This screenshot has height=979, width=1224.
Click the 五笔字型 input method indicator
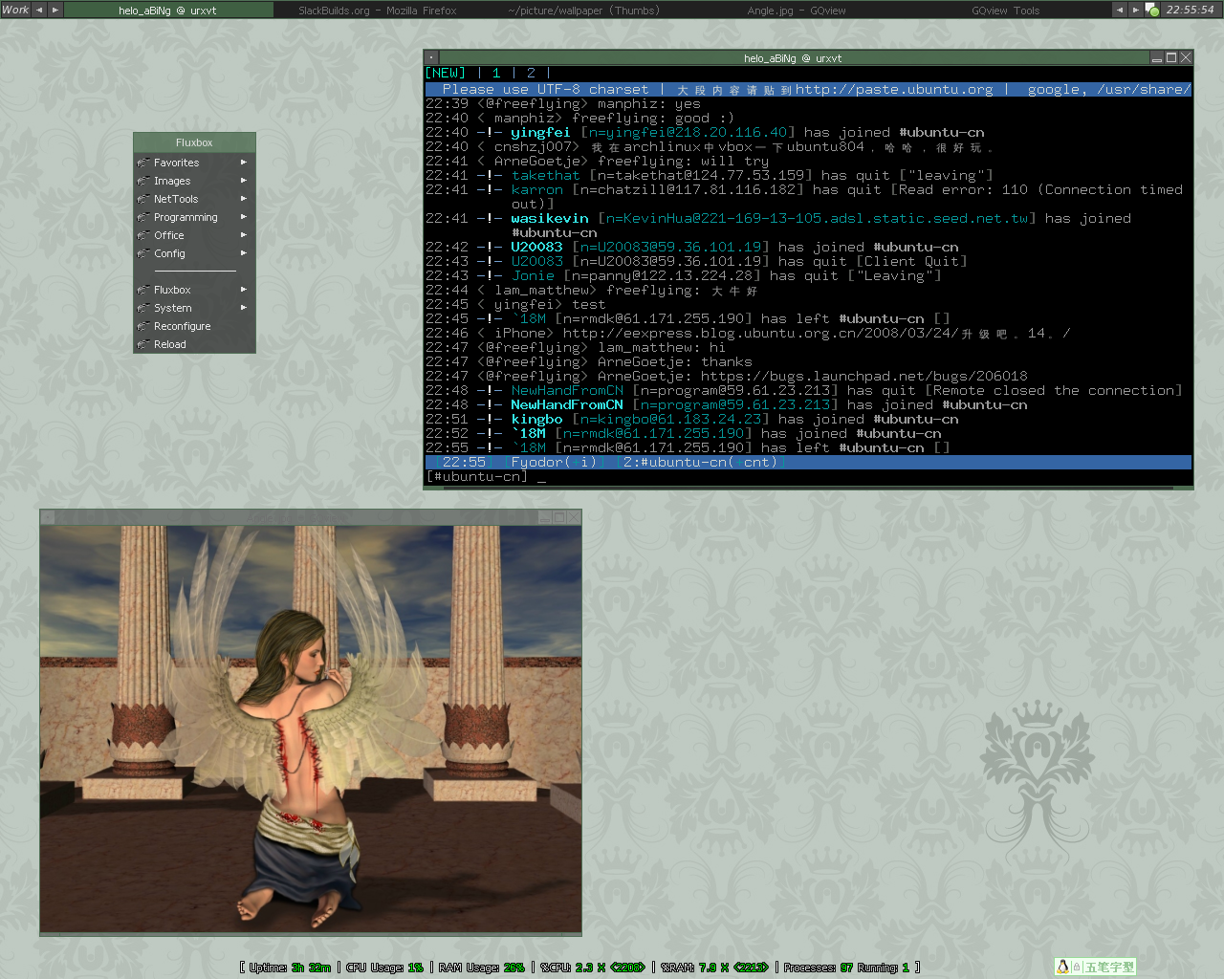click(x=1109, y=968)
